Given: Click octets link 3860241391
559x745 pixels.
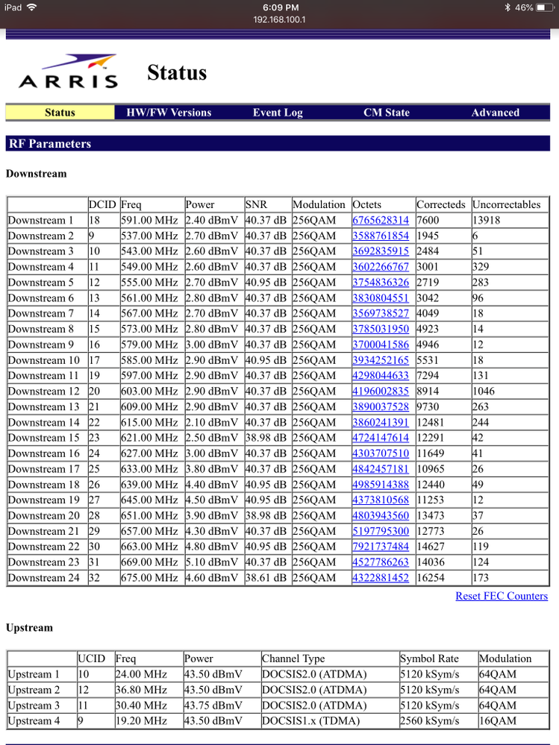Looking at the screenshot, I should [x=381, y=423].
